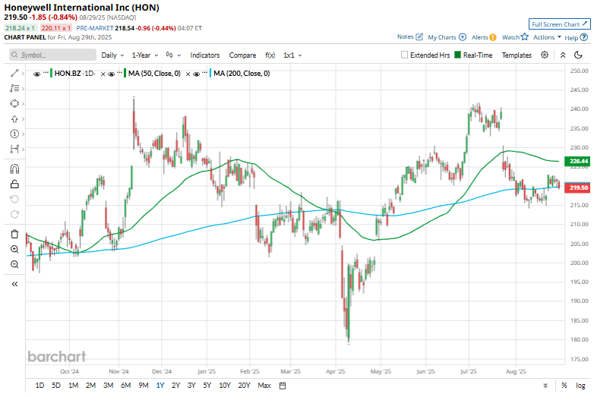The width and height of the screenshot is (594, 397).
Task: Hide the HON.BZ price series
Action: click(36, 74)
